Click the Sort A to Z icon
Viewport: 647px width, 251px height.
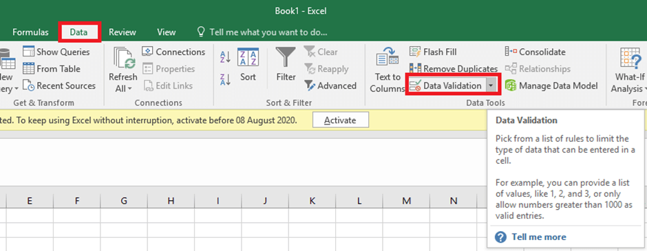pos(226,57)
